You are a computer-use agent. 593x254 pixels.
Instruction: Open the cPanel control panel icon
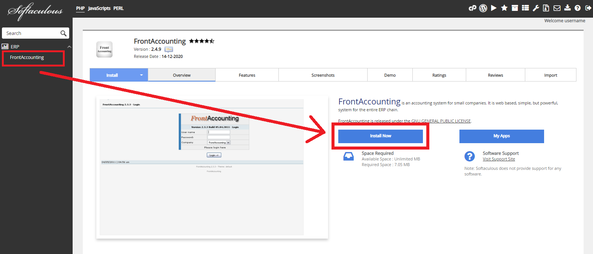[x=472, y=8]
